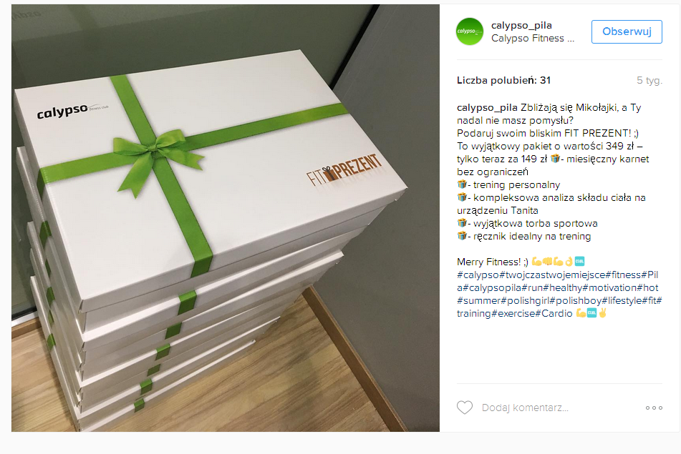Click the green calypso profile avatar

[470, 31]
